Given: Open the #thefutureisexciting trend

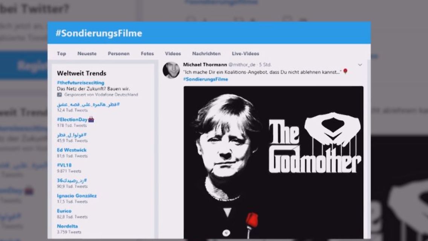Looking at the screenshot, I should [x=81, y=82].
